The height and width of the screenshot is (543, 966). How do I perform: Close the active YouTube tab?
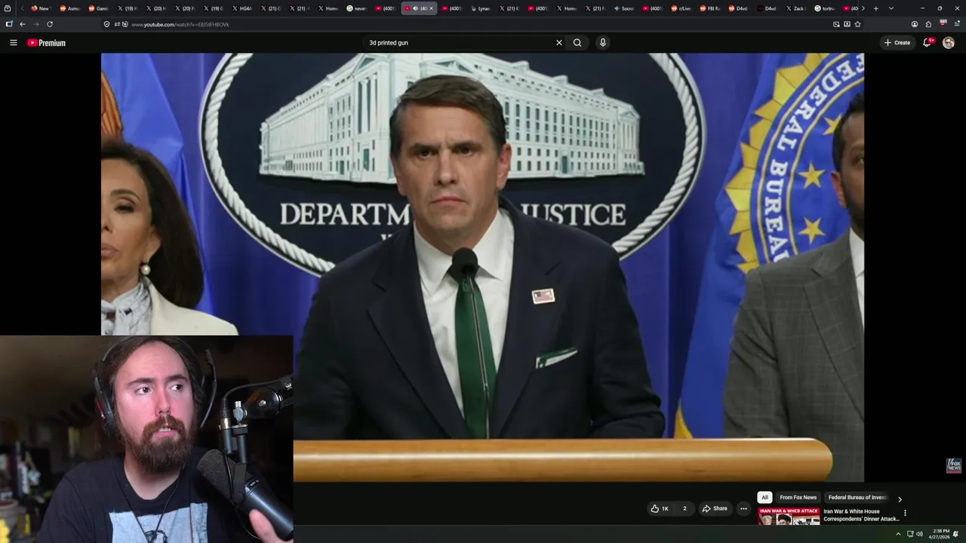pyautogui.click(x=432, y=8)
